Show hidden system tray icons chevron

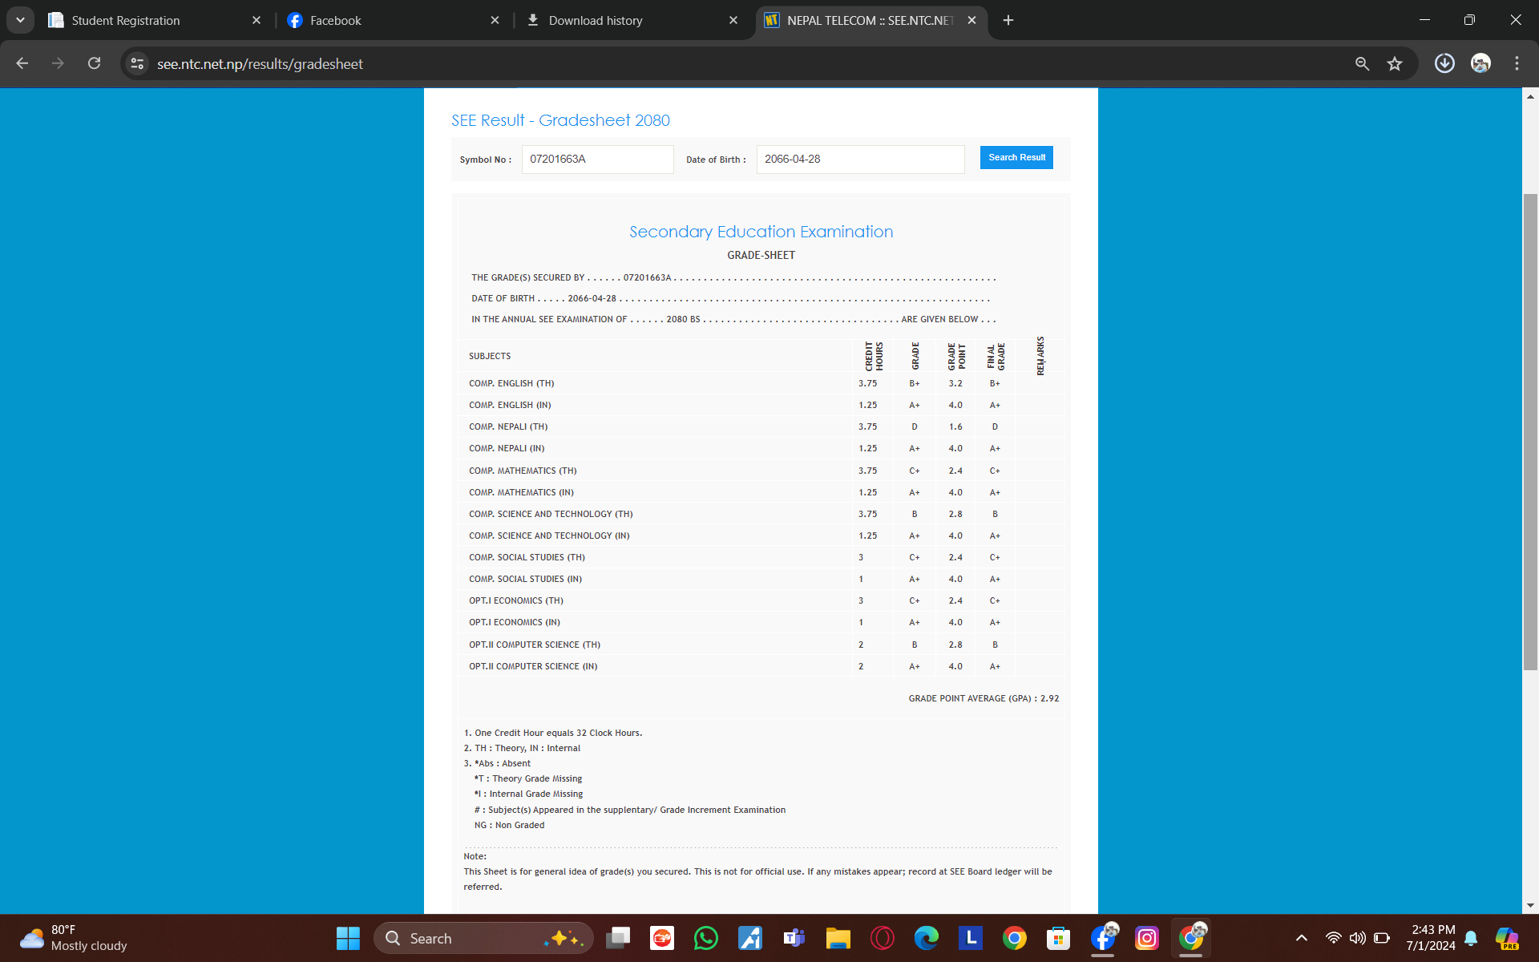pos(1301,938)
